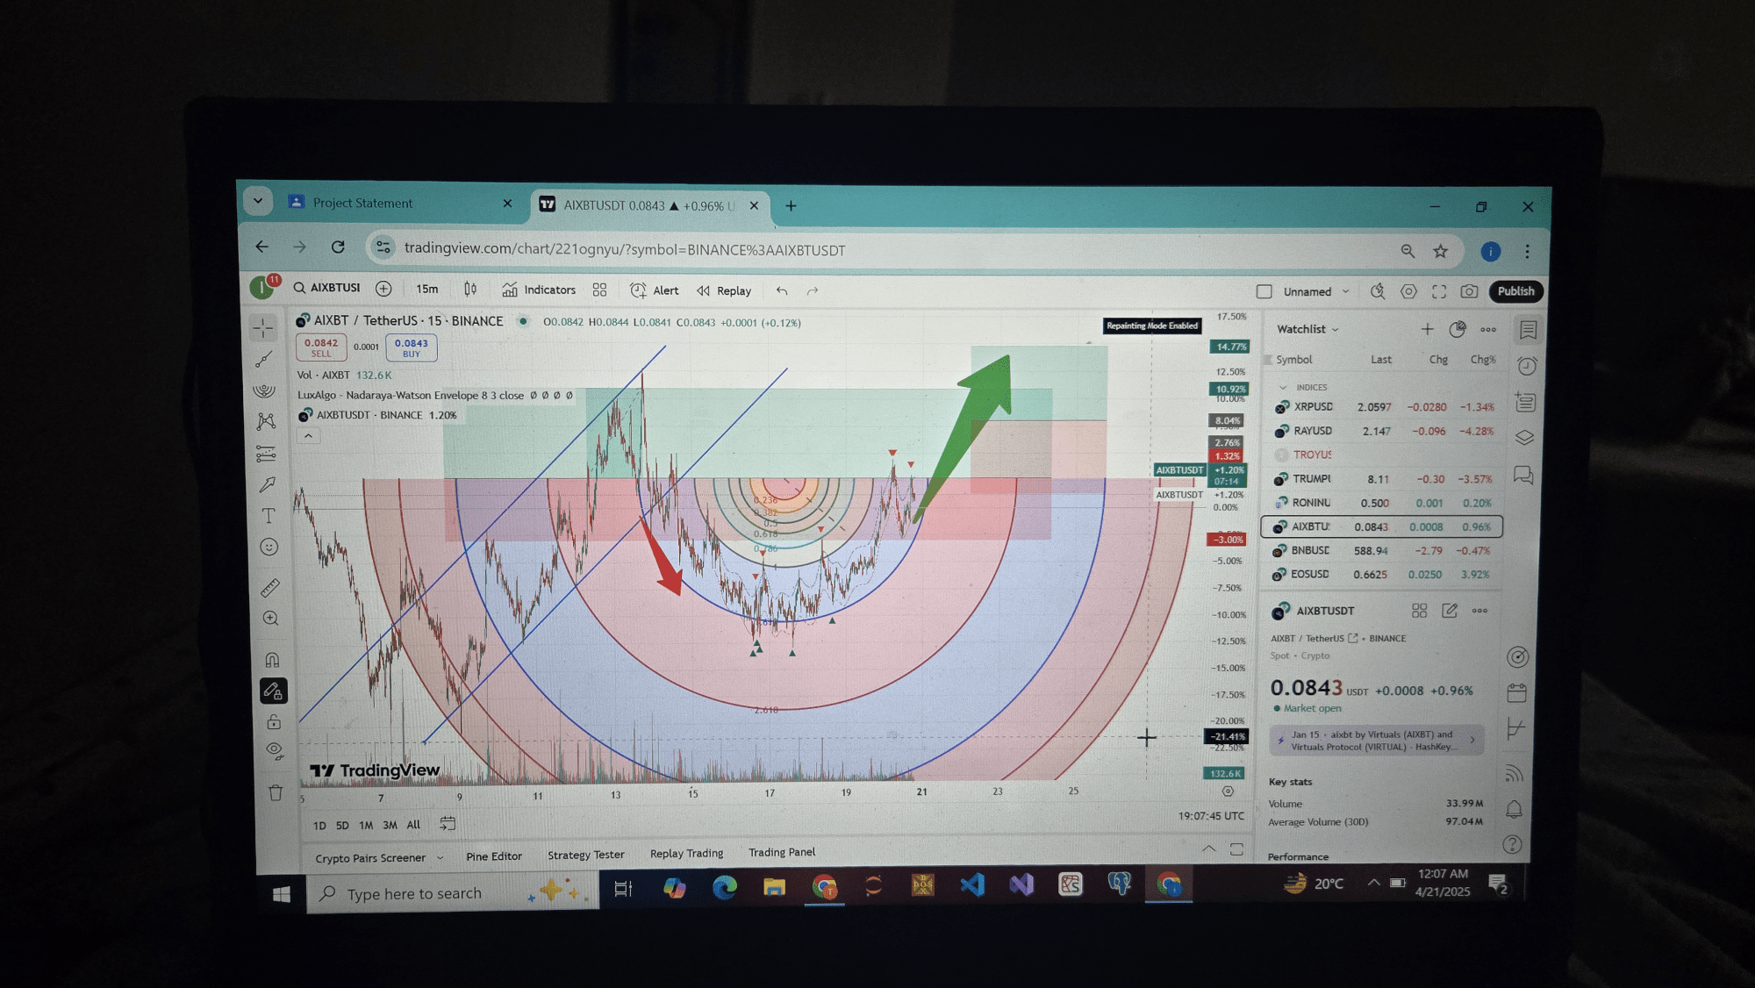Screen dimensions: 1755x988
Task: Collapse the indicator legend chevron
Action: tap(308, 435)
